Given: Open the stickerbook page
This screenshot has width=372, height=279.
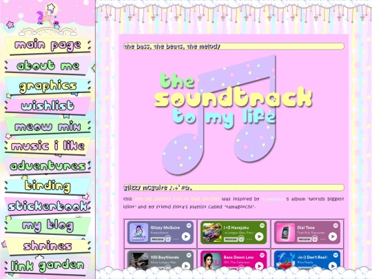Looking at the screenshot, I should click(x=48, y=206).
